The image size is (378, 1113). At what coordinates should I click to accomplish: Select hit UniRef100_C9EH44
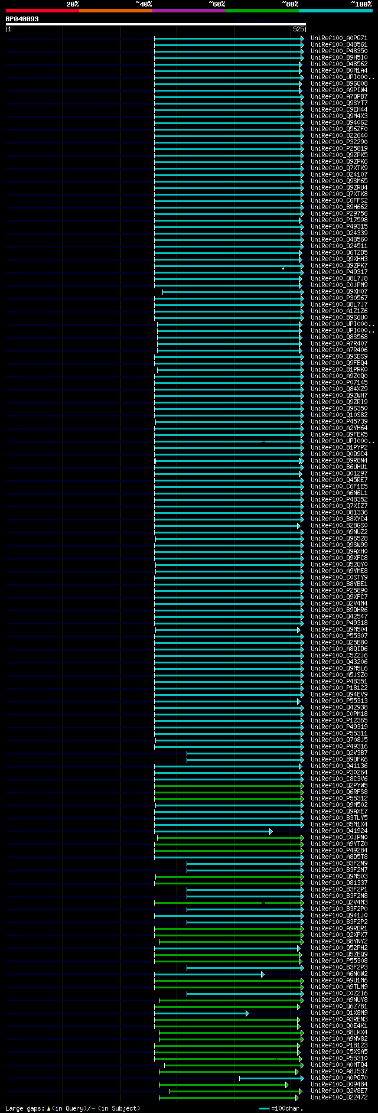[x=339, y=109]
